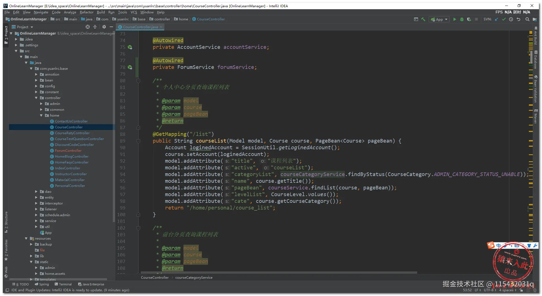
Task: Click the Build project hammer icon
Action: click(423, 19)
